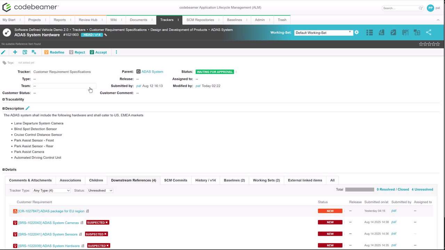Click in the Search input field
This screenshot has width=445, height=250.
click(x=400, y=8)
